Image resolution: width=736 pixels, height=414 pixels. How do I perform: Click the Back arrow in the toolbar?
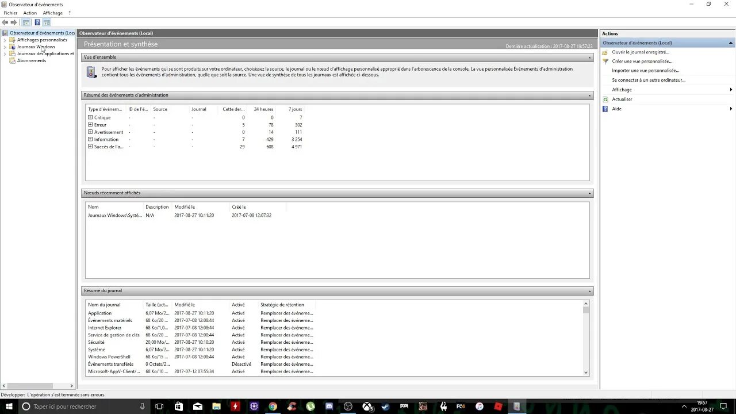[x=5, y=22]
